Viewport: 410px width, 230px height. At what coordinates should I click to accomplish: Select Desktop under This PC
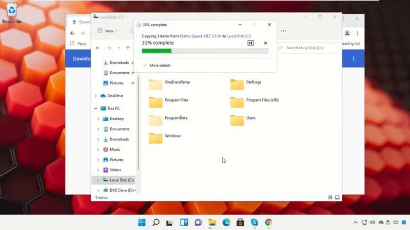pyautogui.click(x=113, y=119)
